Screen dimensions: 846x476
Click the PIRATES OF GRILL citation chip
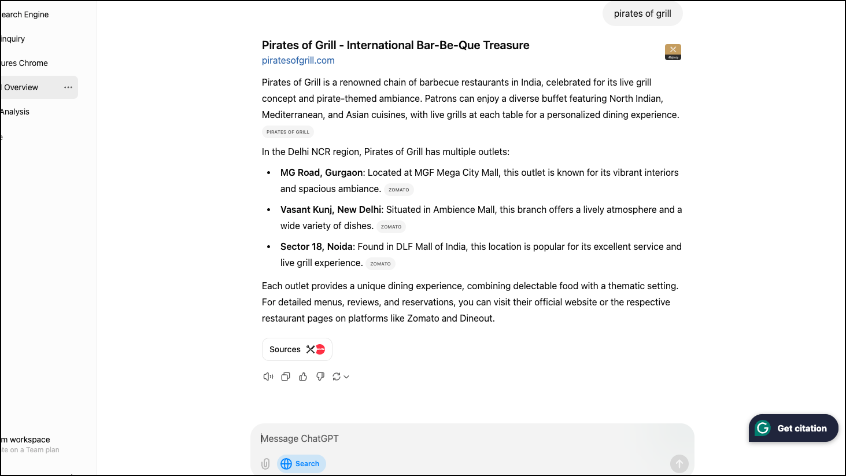coord(288,132)
